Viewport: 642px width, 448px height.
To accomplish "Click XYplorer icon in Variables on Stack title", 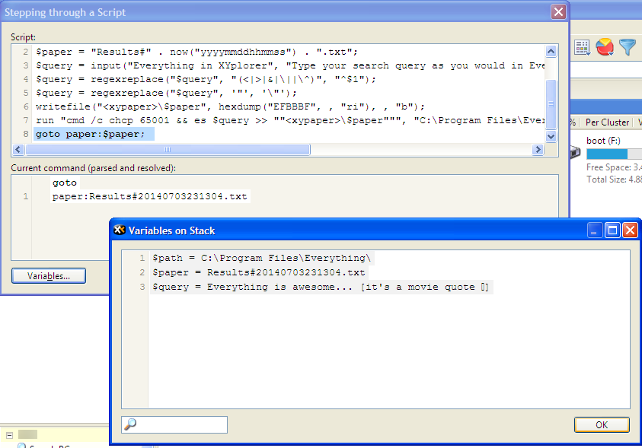I will click(x=119, y=230).
